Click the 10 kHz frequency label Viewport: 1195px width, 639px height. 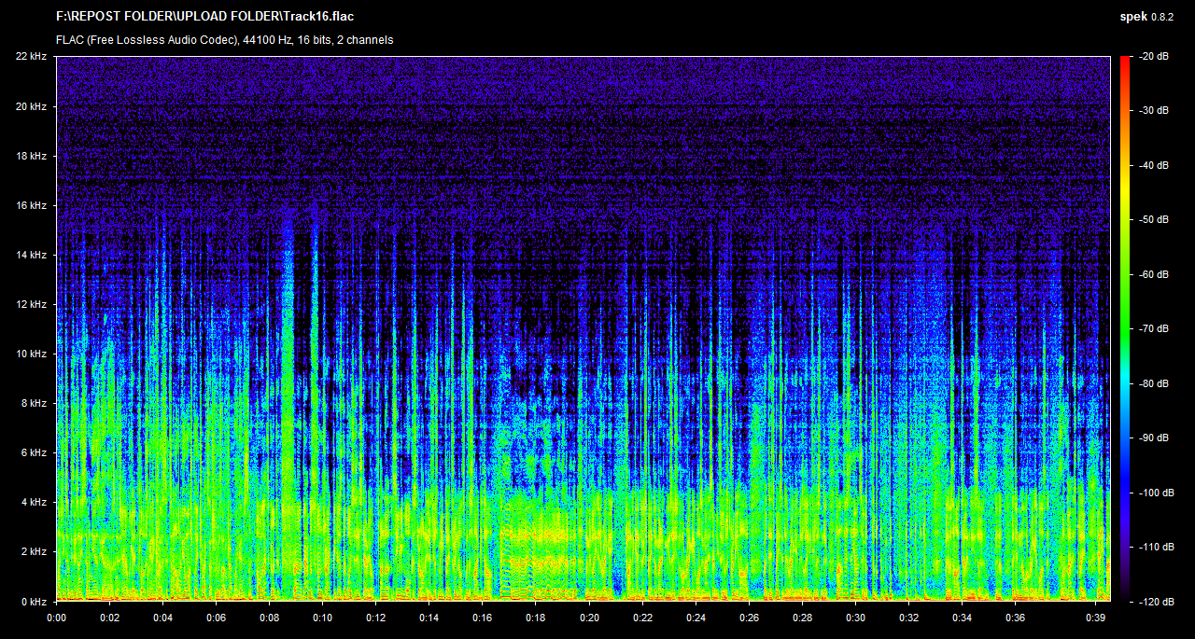tap(31, 354)
